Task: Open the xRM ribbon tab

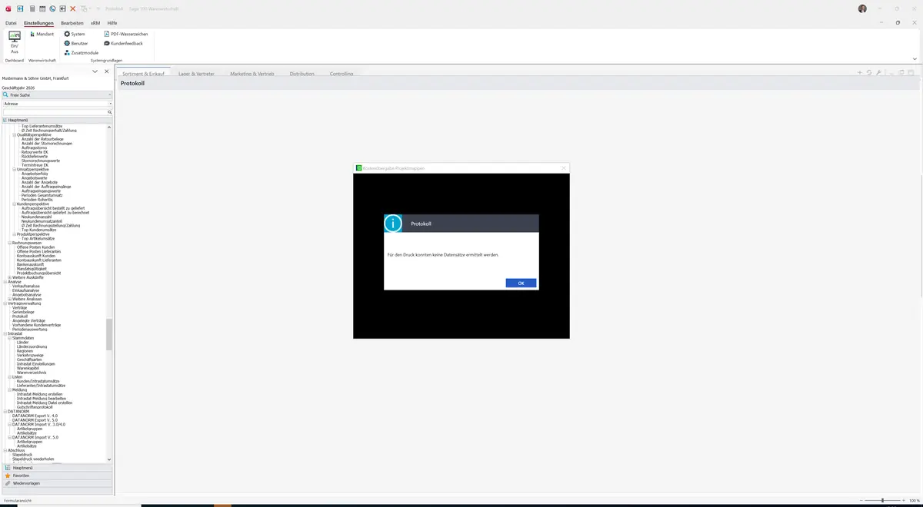Action: [95, 23]
